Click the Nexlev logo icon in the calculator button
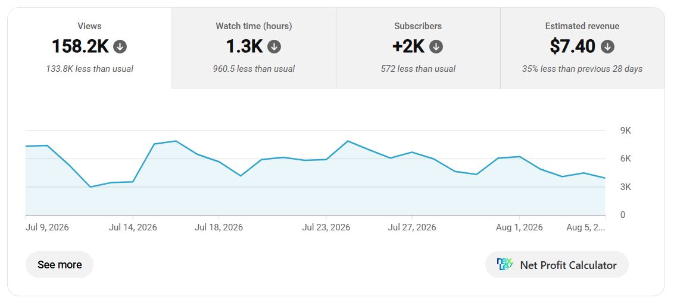Viewport: 674px width, 304px height. click(505, 265)
